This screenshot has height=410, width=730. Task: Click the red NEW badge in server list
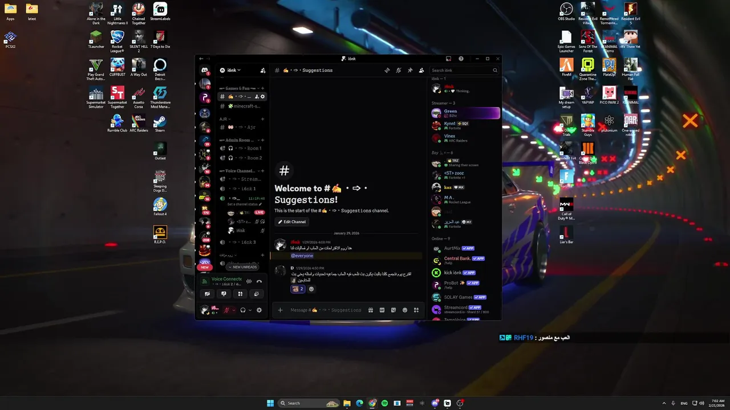click(205, 267)
